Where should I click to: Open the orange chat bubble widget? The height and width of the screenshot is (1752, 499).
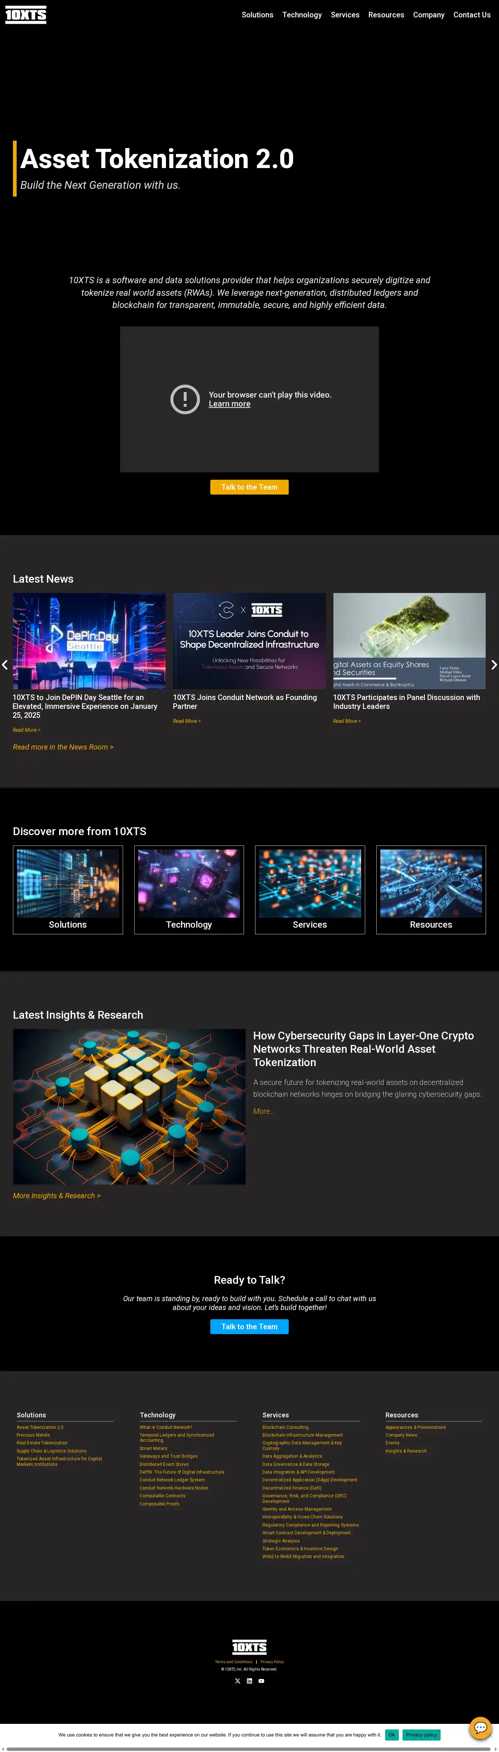click(x=480, y=1727)
